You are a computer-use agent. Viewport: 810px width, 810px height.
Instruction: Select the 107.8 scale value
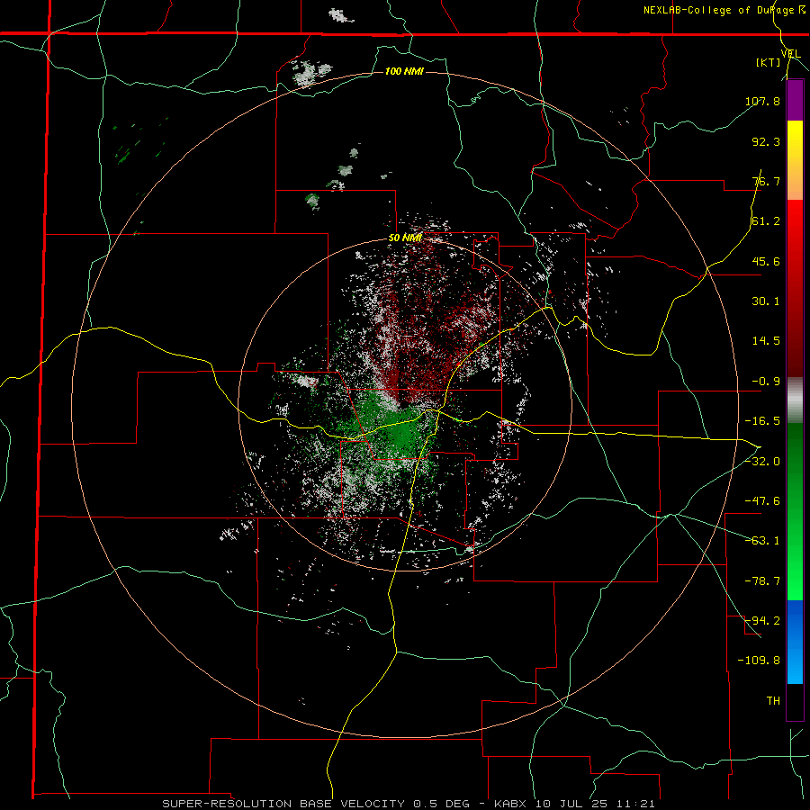pos(762,101)
